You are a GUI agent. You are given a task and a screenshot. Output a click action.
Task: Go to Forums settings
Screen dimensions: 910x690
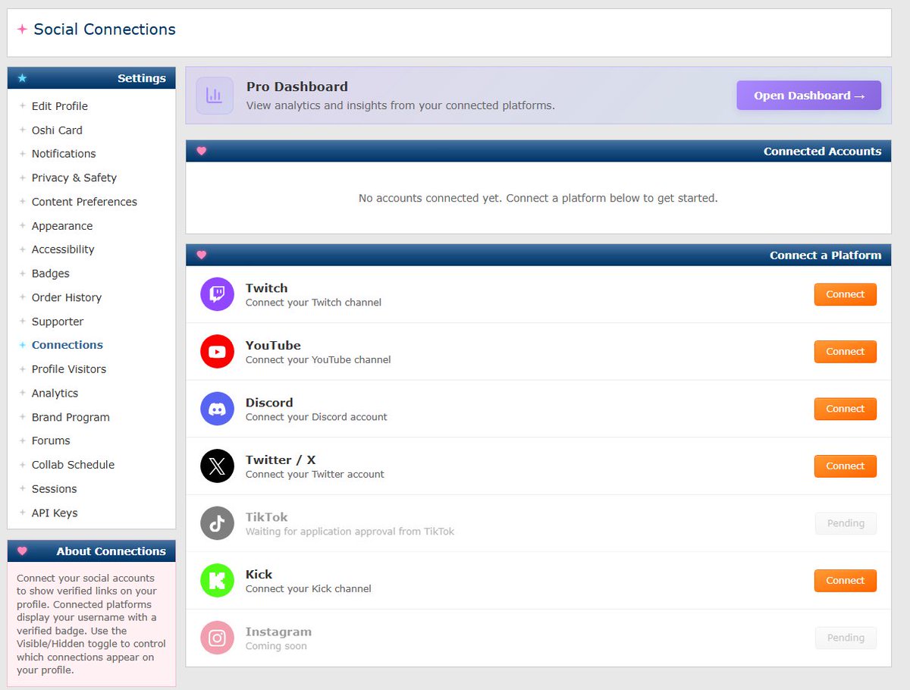[x=51, y=441]
